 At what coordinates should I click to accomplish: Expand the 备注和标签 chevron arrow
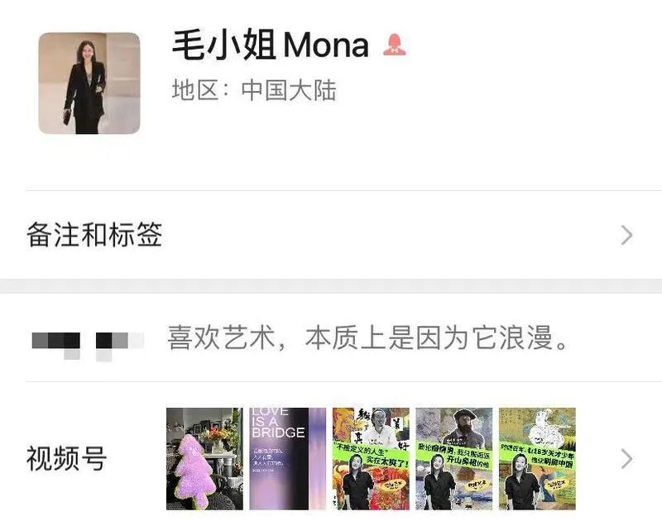627,235
